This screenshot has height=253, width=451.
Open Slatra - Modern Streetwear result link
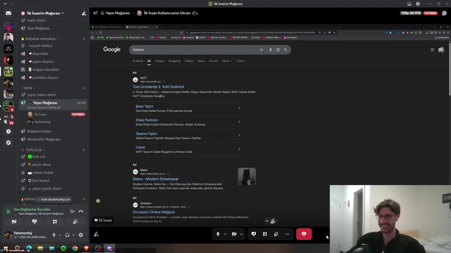click(x=156, y=179)
